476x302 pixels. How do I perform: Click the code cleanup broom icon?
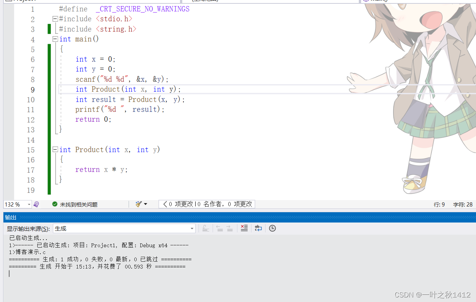click(x=139, y=204)
